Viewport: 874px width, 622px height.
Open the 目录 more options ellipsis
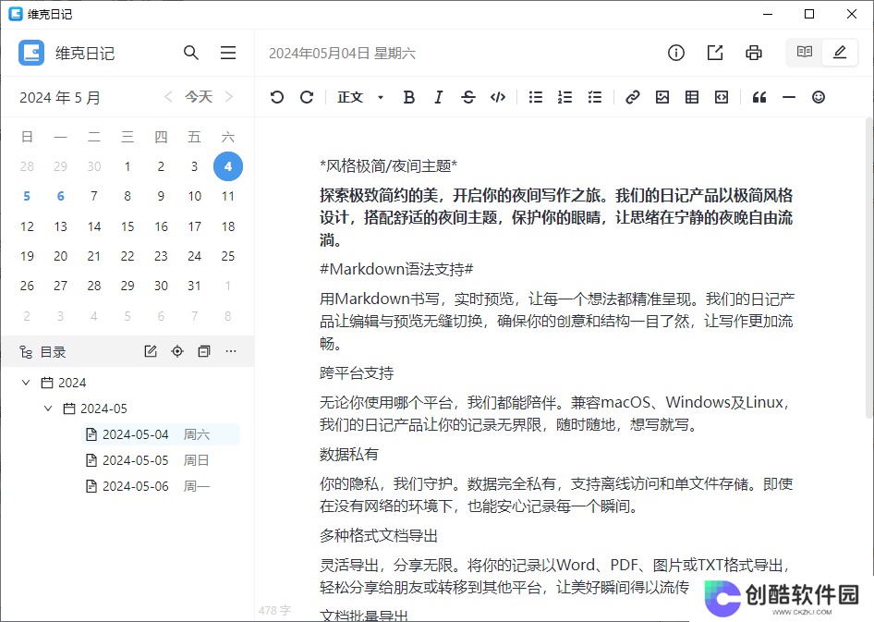click(231, 351)
